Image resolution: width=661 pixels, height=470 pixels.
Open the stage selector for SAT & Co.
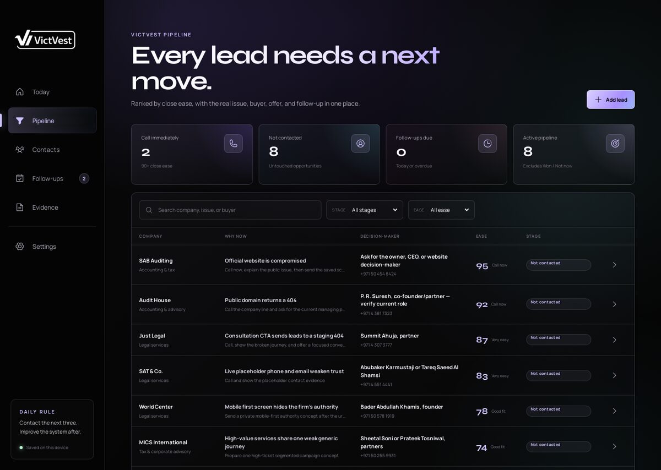tap(559, 375)
